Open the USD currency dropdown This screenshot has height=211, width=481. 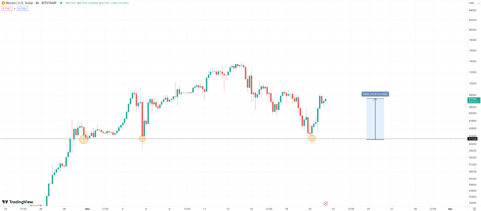[474, 3]
